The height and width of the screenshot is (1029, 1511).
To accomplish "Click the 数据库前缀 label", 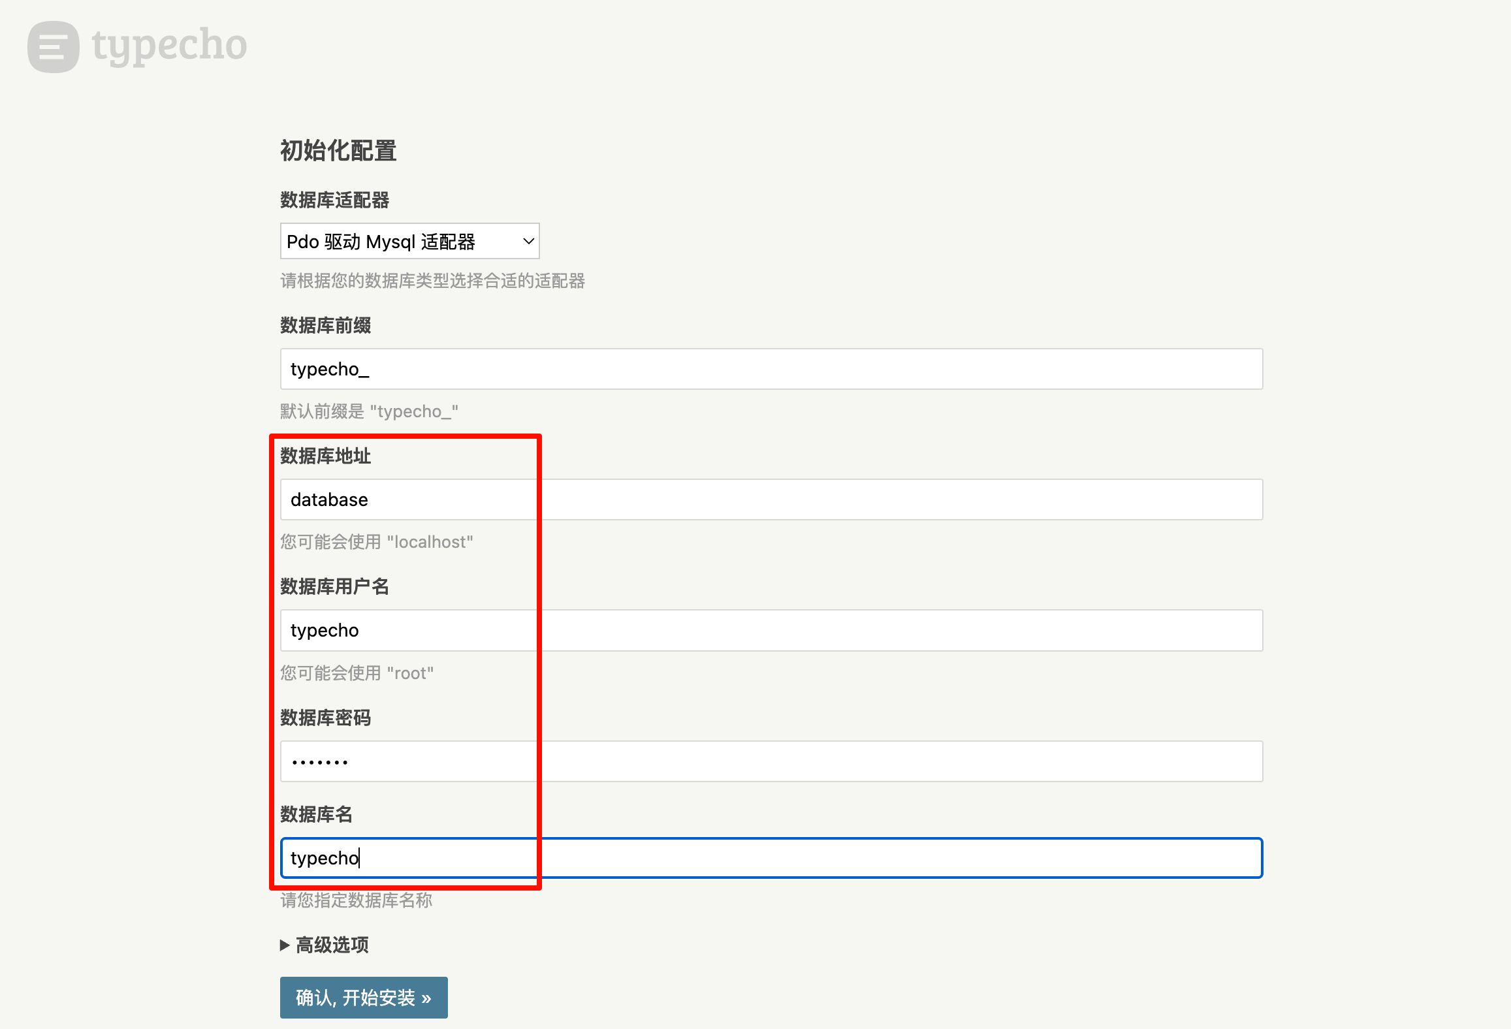I will [x=325, y=325].
